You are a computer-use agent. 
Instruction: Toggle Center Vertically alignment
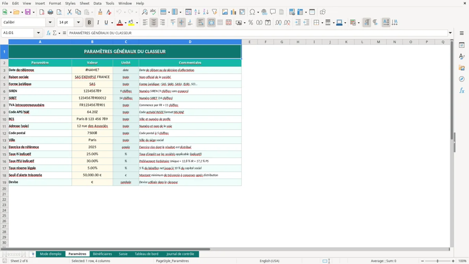pyautogui.click(x=181, y=23)
